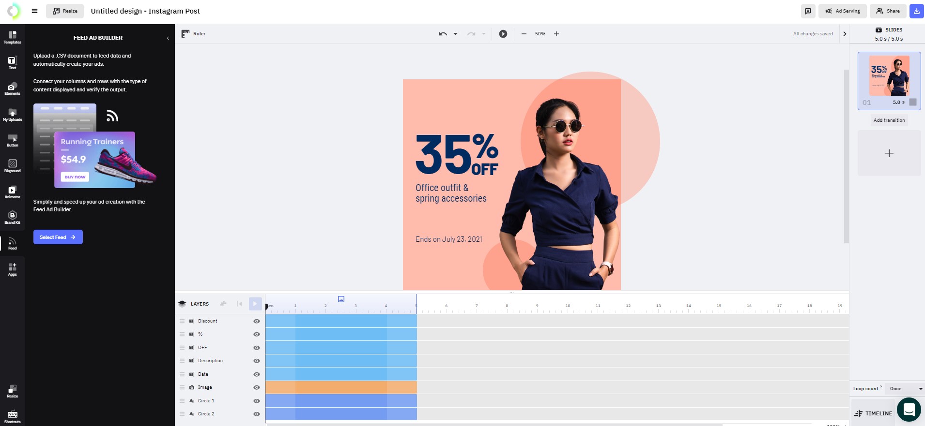Open the Elements panel
Screen dimensions: 925x426
pyautogui.click(x=13, y=88)
